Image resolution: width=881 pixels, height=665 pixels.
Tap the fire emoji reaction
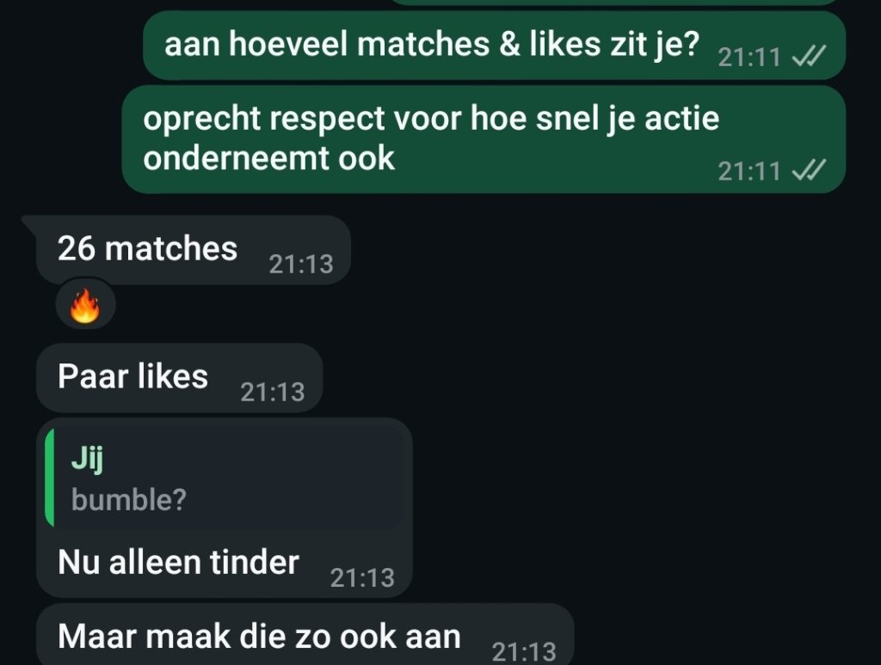coord(85,305)
